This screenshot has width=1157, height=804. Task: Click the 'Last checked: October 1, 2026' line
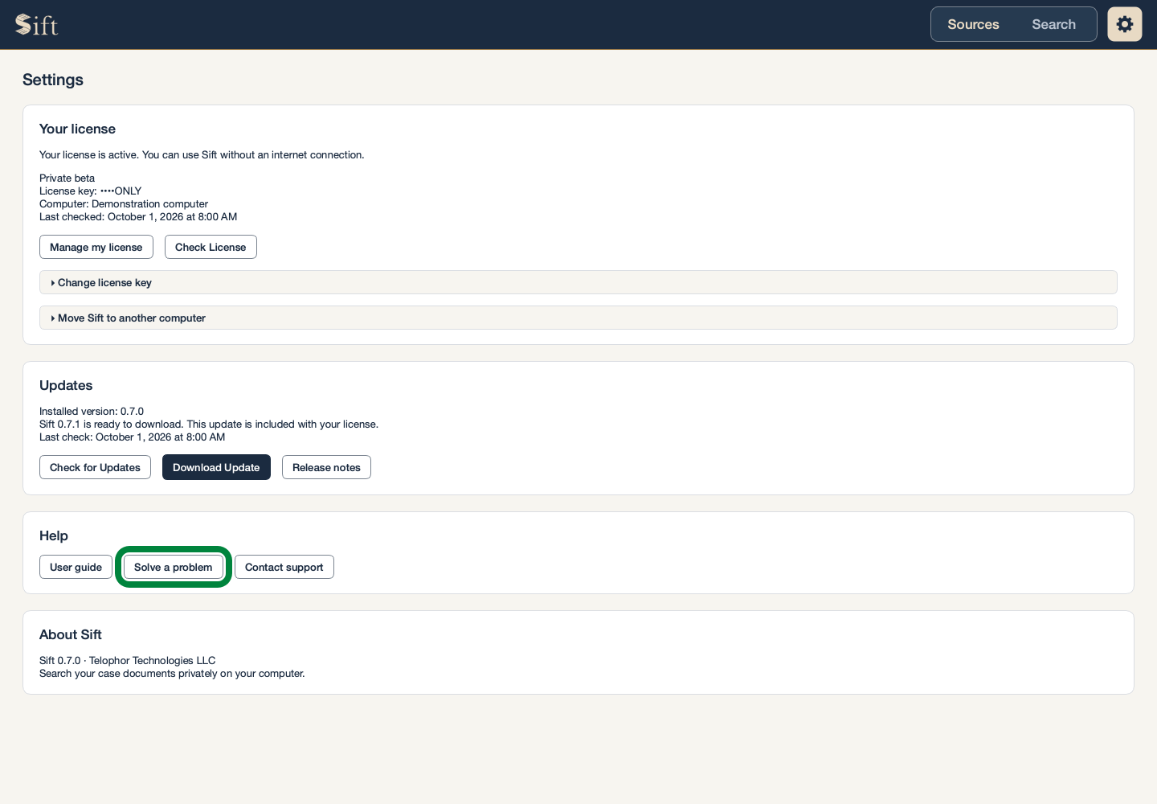(x=138, y=217)
